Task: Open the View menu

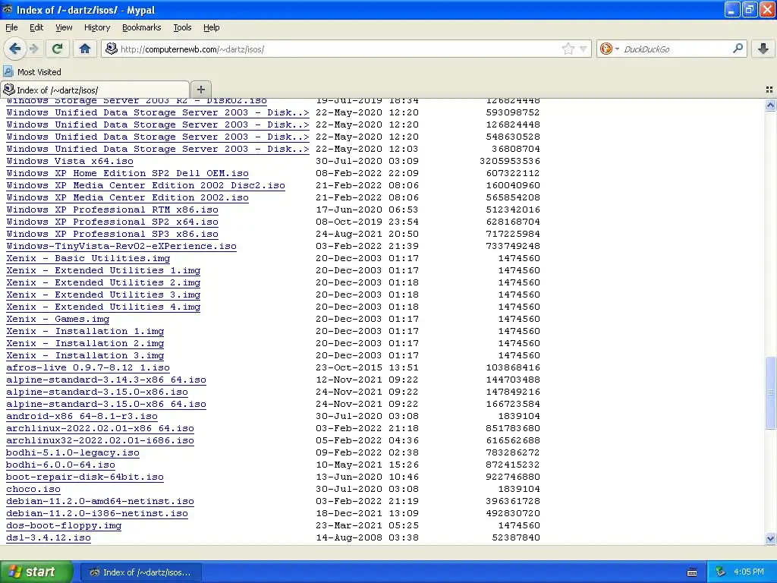Action: pyautogui.click(x=64, y=27)
